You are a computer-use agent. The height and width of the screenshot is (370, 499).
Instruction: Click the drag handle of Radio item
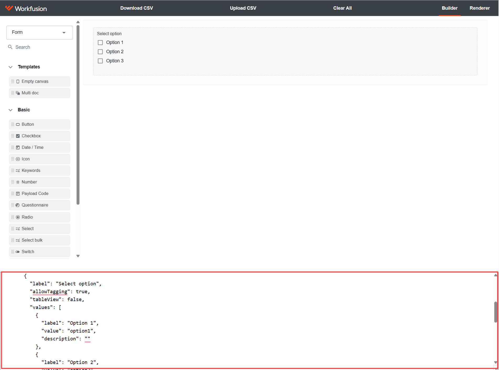[x=13, y=217]
